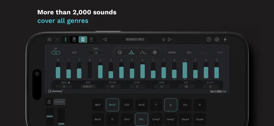This screenshot has height=126, width=274.
Task: Select the circular record-style icon
Action: tap(155, 52)
